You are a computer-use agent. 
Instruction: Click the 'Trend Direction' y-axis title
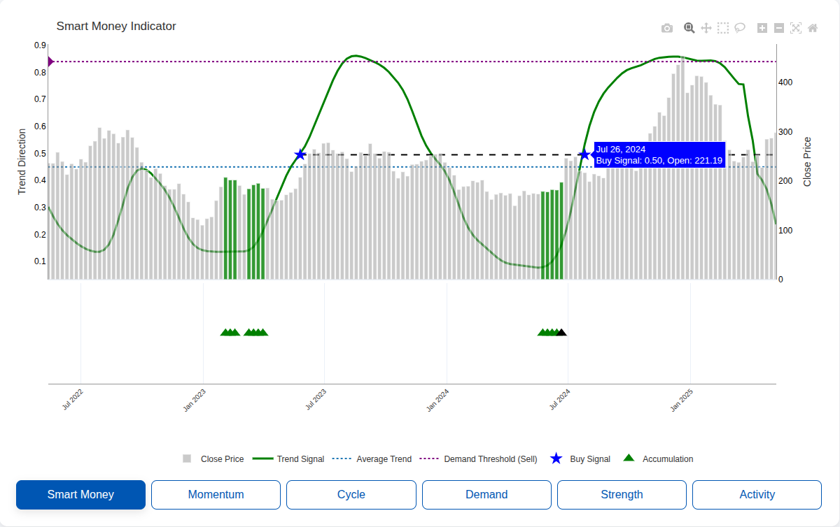(x=22, y=161)
